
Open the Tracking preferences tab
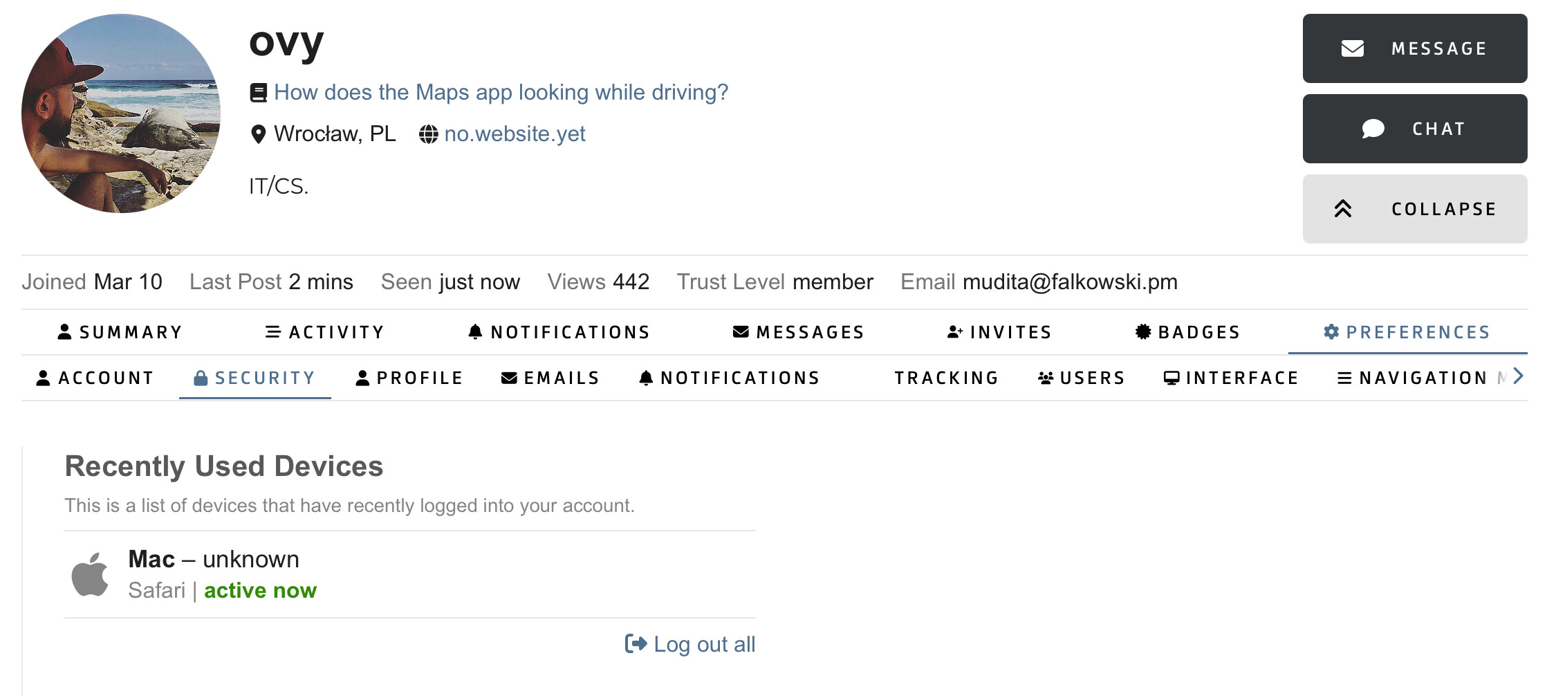tap(946, 378)
